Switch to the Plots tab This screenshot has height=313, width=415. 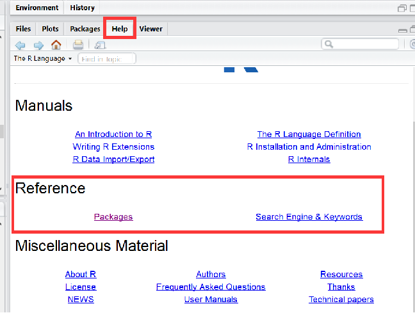coord(51,29)
